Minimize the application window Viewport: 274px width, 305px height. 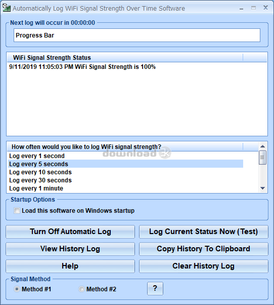click(x=242, y=8)
